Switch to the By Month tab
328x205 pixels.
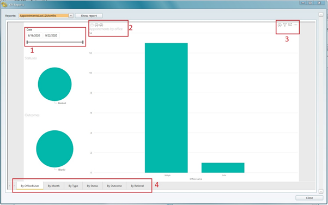(54, 186)
